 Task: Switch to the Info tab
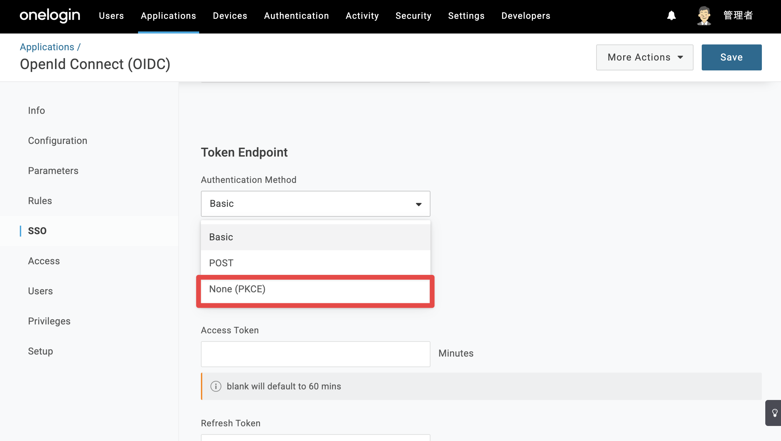click(x=37, y=110)
